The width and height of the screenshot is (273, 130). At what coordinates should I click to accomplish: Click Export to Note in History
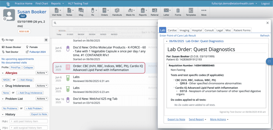39,114
